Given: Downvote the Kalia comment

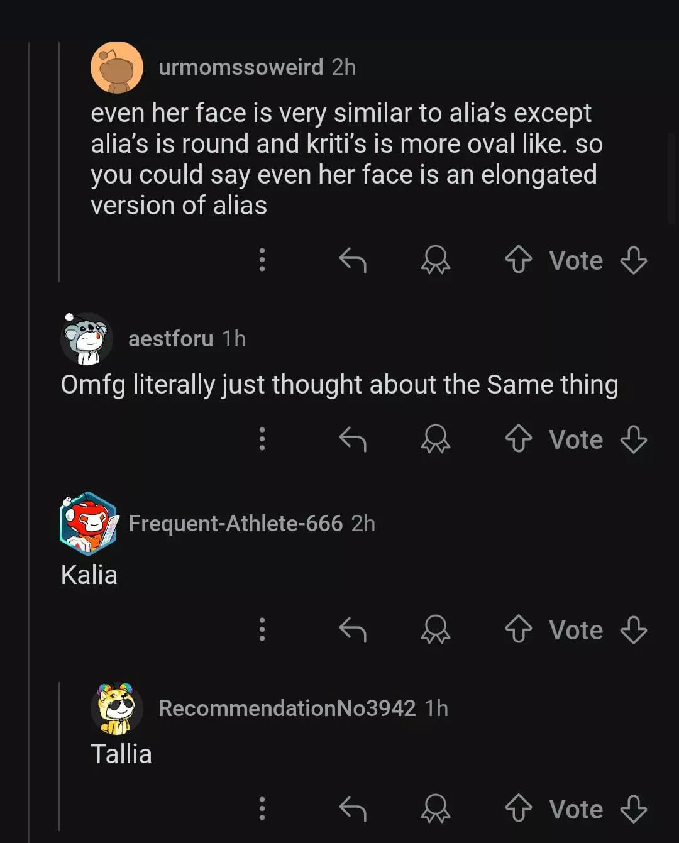Looking at the screenshot, I should (x=633, y=629).
